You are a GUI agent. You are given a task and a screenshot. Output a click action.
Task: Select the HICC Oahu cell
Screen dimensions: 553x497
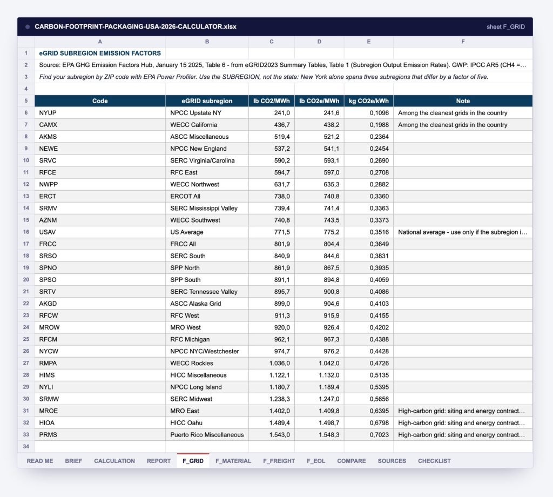click(x=207, y=423)
